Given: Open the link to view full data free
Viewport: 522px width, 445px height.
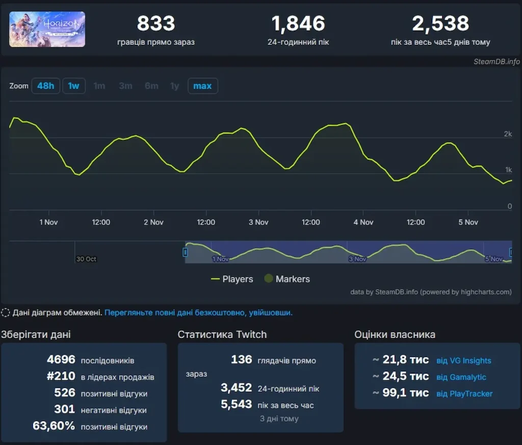Looking at the screenshot, I should coord(198,312).
